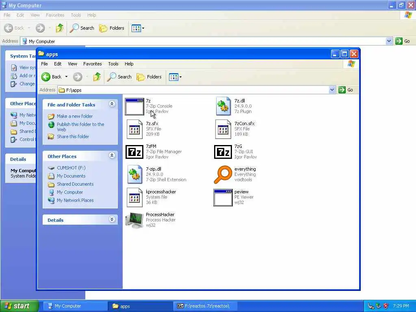This screenshot has height=312, width=416.
Task: Collapse Other Places panel in apps window
Action: pos(112,156)
